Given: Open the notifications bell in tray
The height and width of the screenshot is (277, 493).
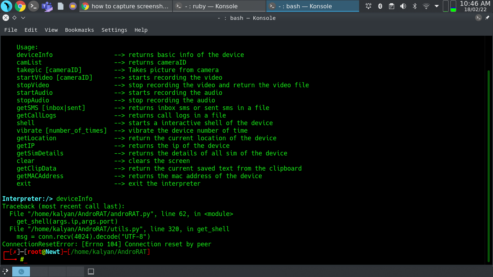Looking at the screenshot, I should [368, 6].
